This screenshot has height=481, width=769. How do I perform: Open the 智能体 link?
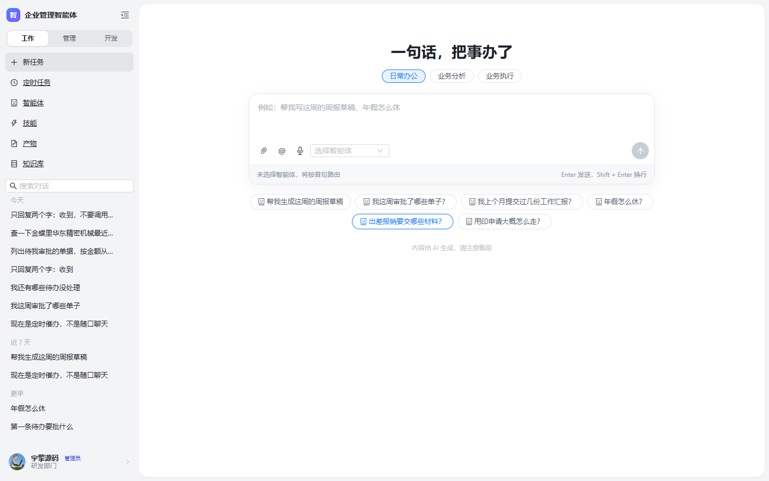[33, 103]
